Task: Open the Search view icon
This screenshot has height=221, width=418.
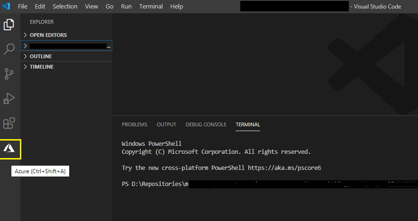Action: 9,49
